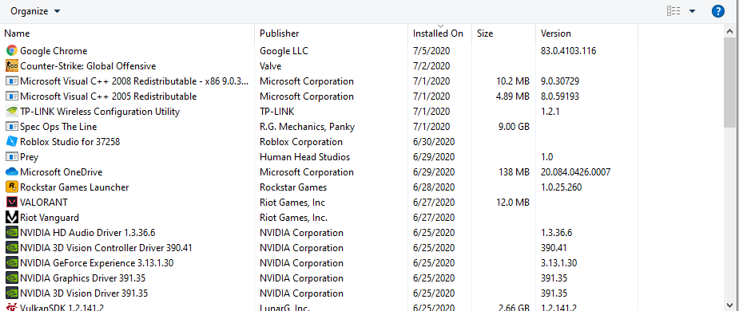This screenshot has width=739, height=311.
Task: Click the Roblox Corporation publisher cell
Action: pyautogui.click(x=301, y=142)
